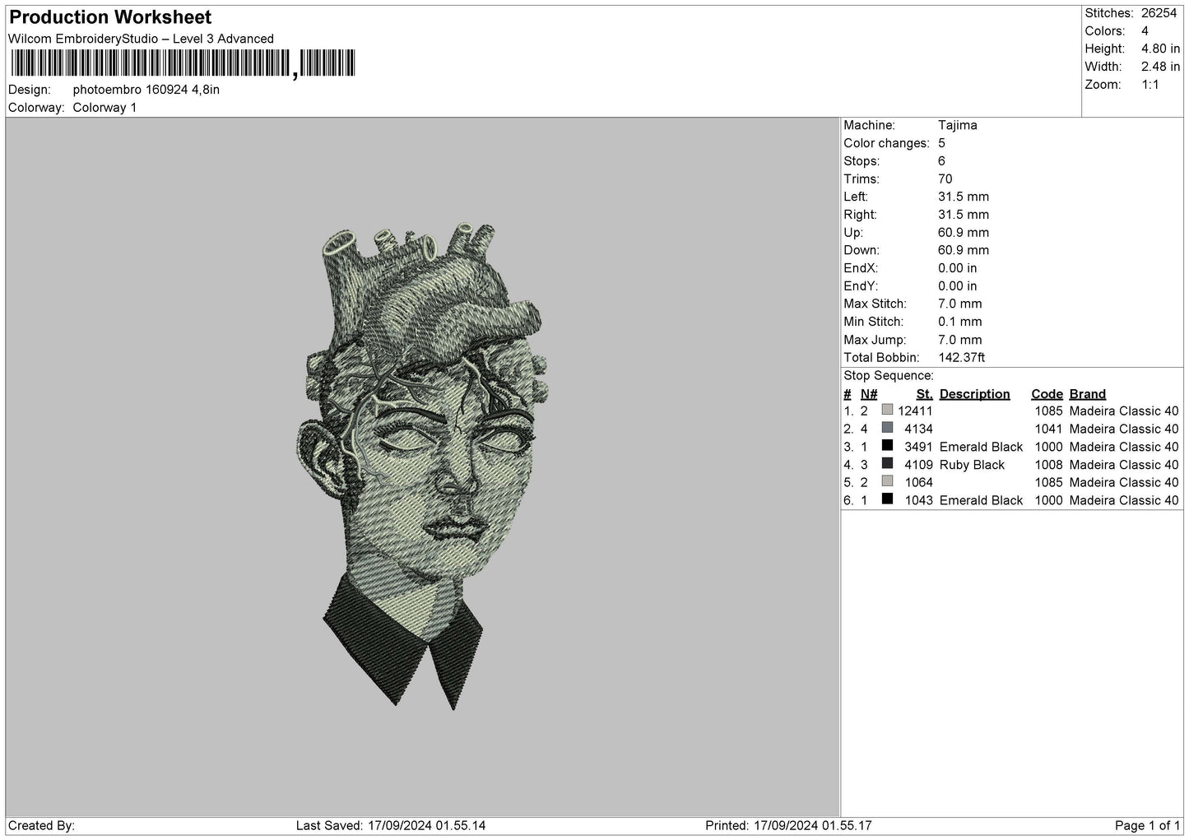1189x840 pixels.
Task: Click the 'St.' column header
Action: tap(925, 394)
